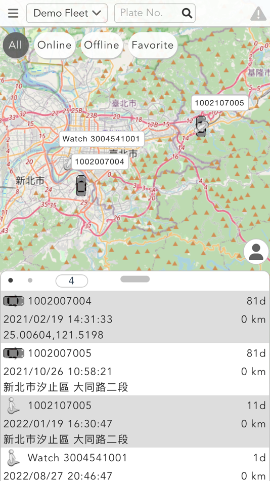Select list row Watch 3004541001
The height and width of the screenshot is (481, 270).
pos(135,464)
